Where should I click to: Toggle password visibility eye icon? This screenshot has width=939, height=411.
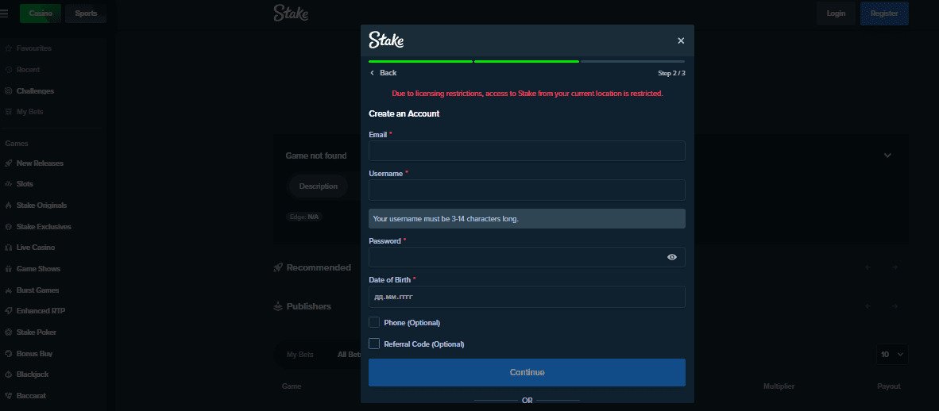[672, 257]
